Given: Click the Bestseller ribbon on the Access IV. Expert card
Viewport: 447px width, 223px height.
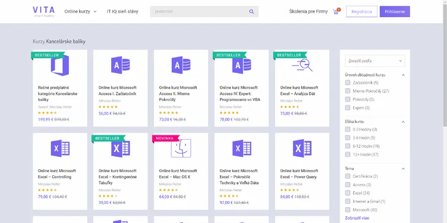Looking at the screenshot, I should pos(230,55).
